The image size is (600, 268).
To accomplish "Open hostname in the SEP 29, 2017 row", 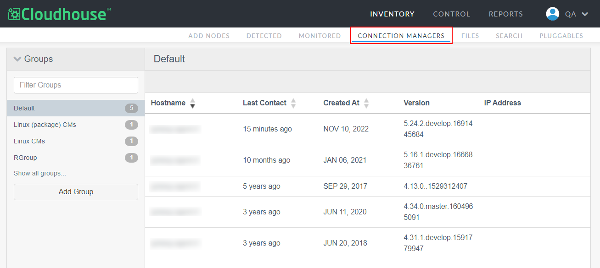I will tap(175, 186).
